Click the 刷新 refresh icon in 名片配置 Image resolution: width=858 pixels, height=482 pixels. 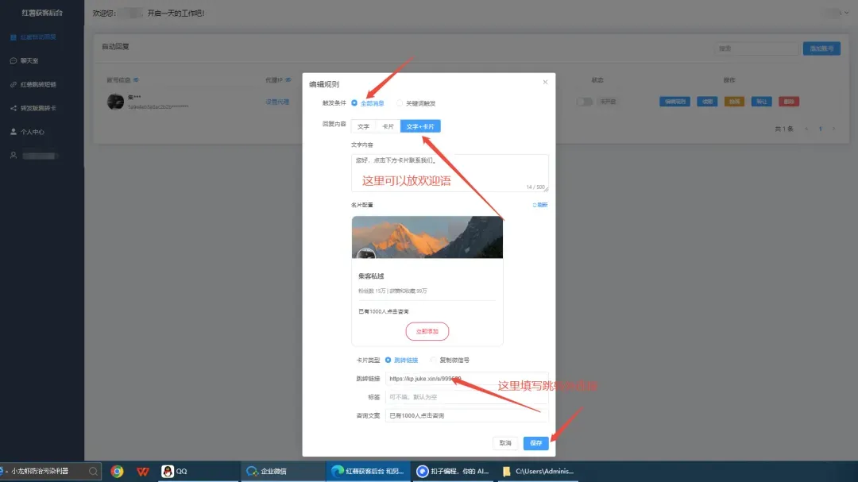coord(539,205)
